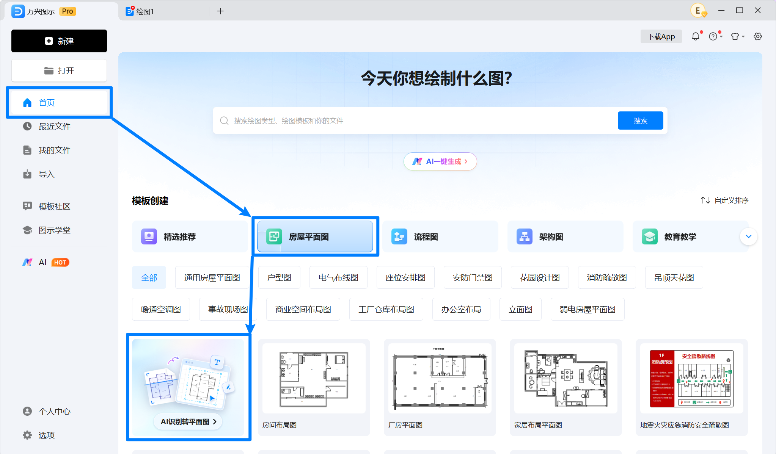Open 房间布局图 template thumbnail
Viewport: 776px width, 454px height.
click(x=314, y=378)
